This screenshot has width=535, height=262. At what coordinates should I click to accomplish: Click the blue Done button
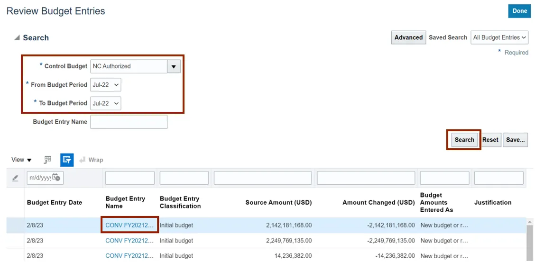click(x=519, y=11)
